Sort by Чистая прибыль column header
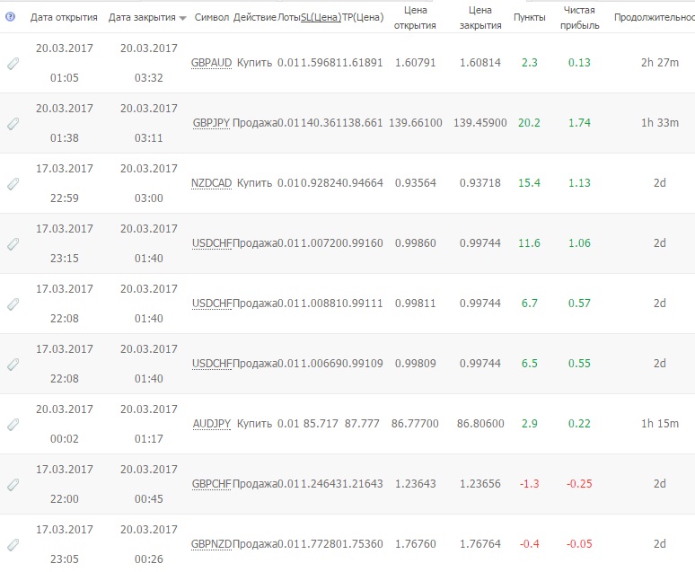The image size is (695, 572). 579,18
